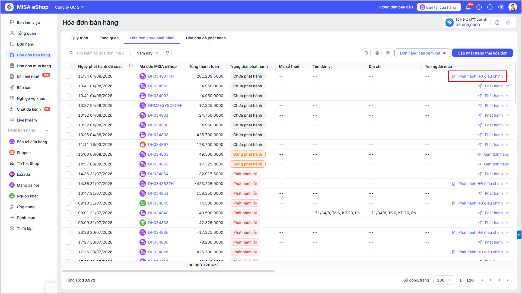Viewport: 522px width, 294px height.
Task: Click info icon beside Ngày phát hành đề xuất
Action: click(131, 66)
